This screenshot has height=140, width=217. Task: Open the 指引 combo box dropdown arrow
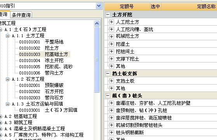tap(99, 6)
